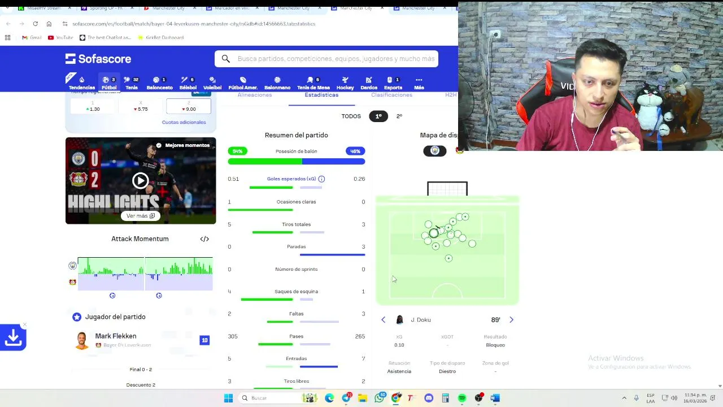The image size is (723, 407).
Task: Select the Voleibol sport icon
Action: (212, 83)
